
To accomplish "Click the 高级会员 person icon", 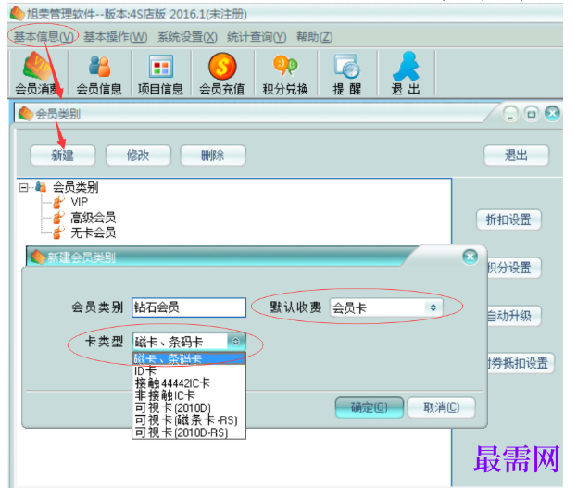I will (58, 217).
